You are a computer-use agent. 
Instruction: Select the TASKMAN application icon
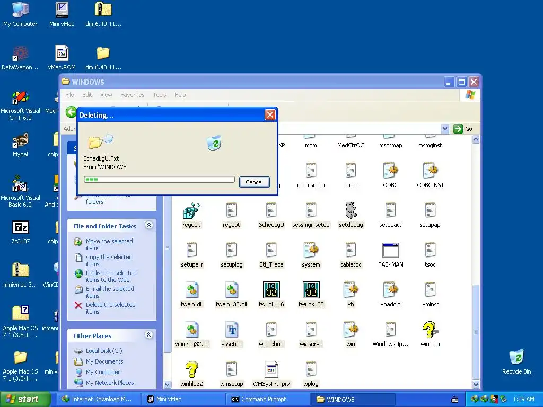point(391,250)
